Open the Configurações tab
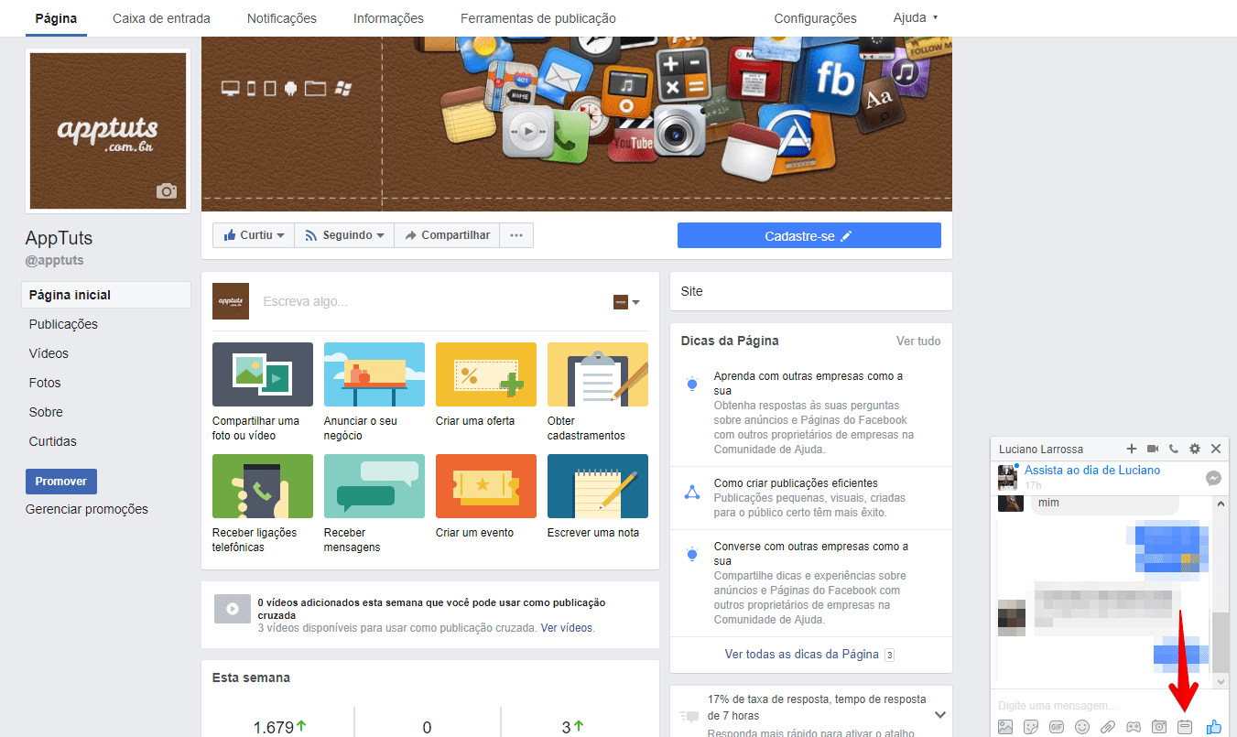Viewport: 1237px width, 737px height. tap(815, 18)
